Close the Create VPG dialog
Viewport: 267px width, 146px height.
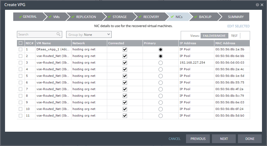pos(262,5)
